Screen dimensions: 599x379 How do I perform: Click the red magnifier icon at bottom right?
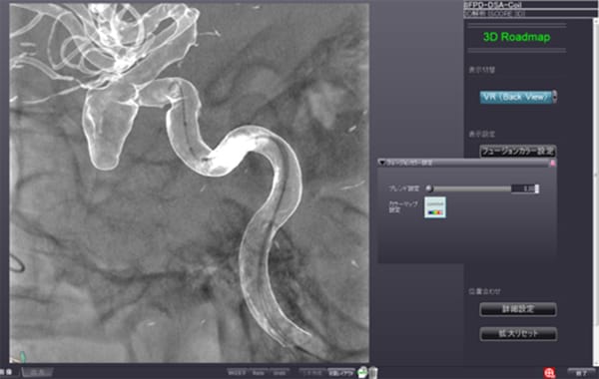click(x=549, y=373)
